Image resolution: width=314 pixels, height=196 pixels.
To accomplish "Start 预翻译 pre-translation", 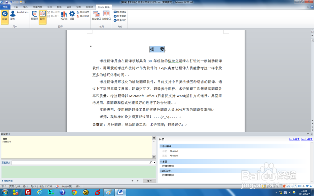I will (x=35, y=16).
